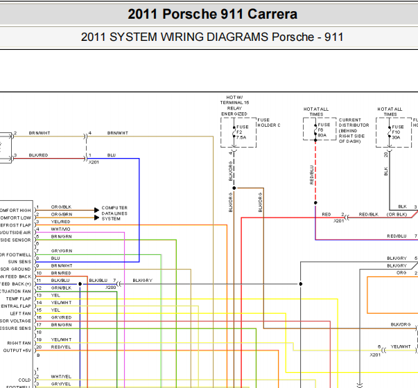Click 'HOT W/ TERMINAL 15 RELAY ENERGIZED' label
The width and height of the screenshot is (418, 388).
(234, 105)
